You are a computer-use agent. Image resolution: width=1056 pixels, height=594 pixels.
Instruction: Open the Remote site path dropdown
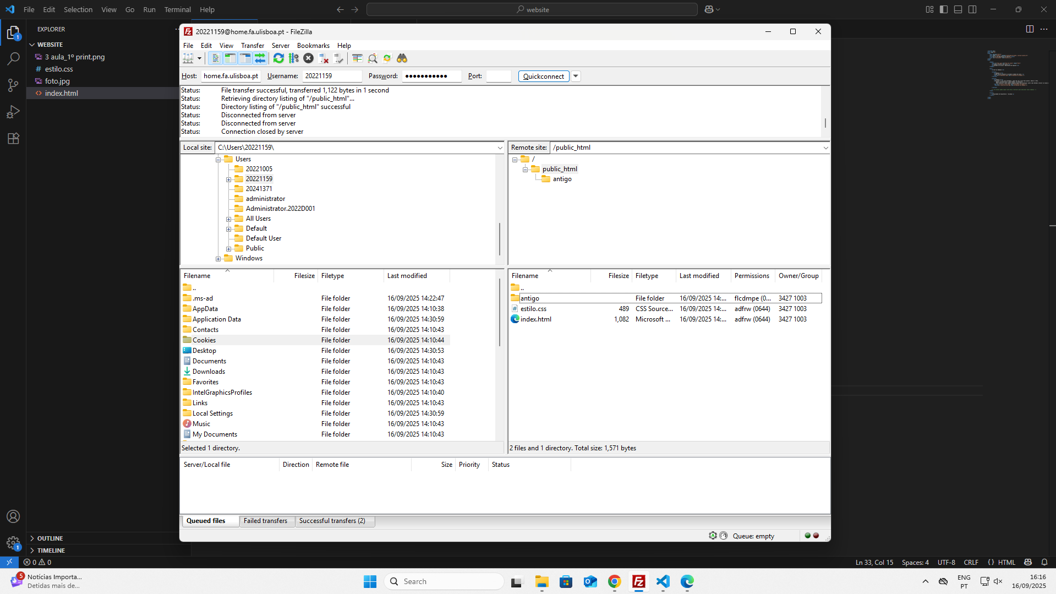825,148
